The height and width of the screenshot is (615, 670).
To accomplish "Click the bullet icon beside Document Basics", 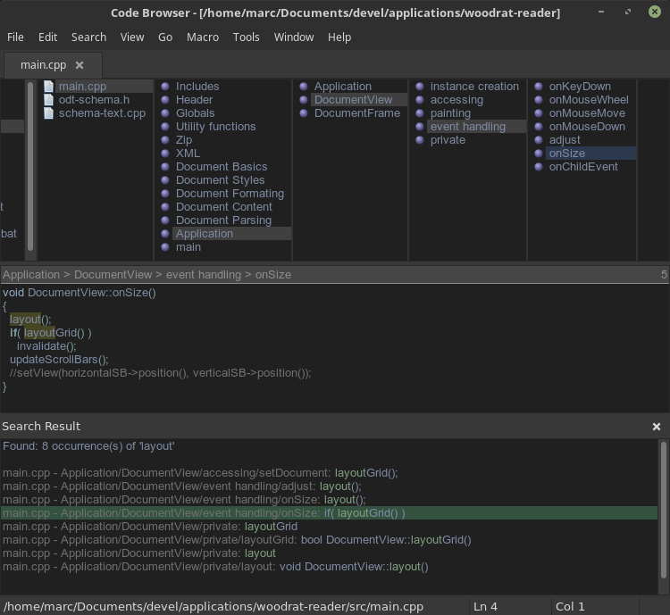I will click(165, 167).
